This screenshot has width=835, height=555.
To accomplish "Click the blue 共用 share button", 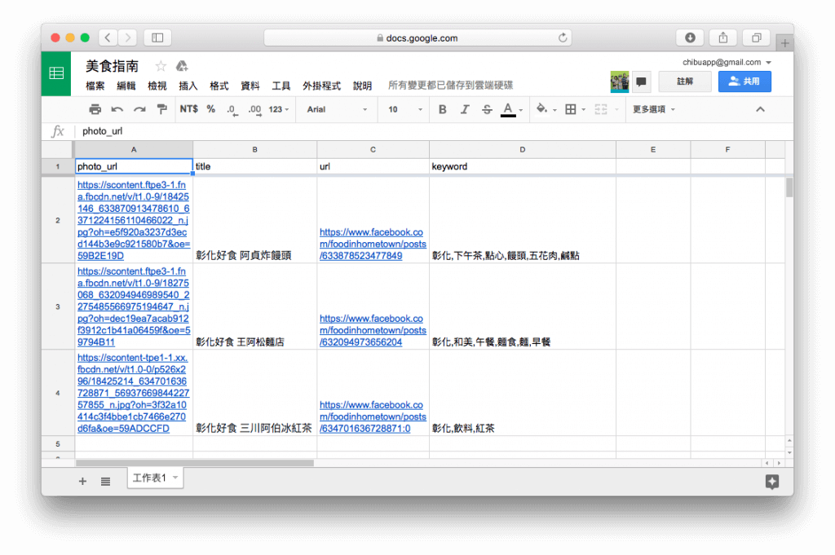I will click(744, 81).
